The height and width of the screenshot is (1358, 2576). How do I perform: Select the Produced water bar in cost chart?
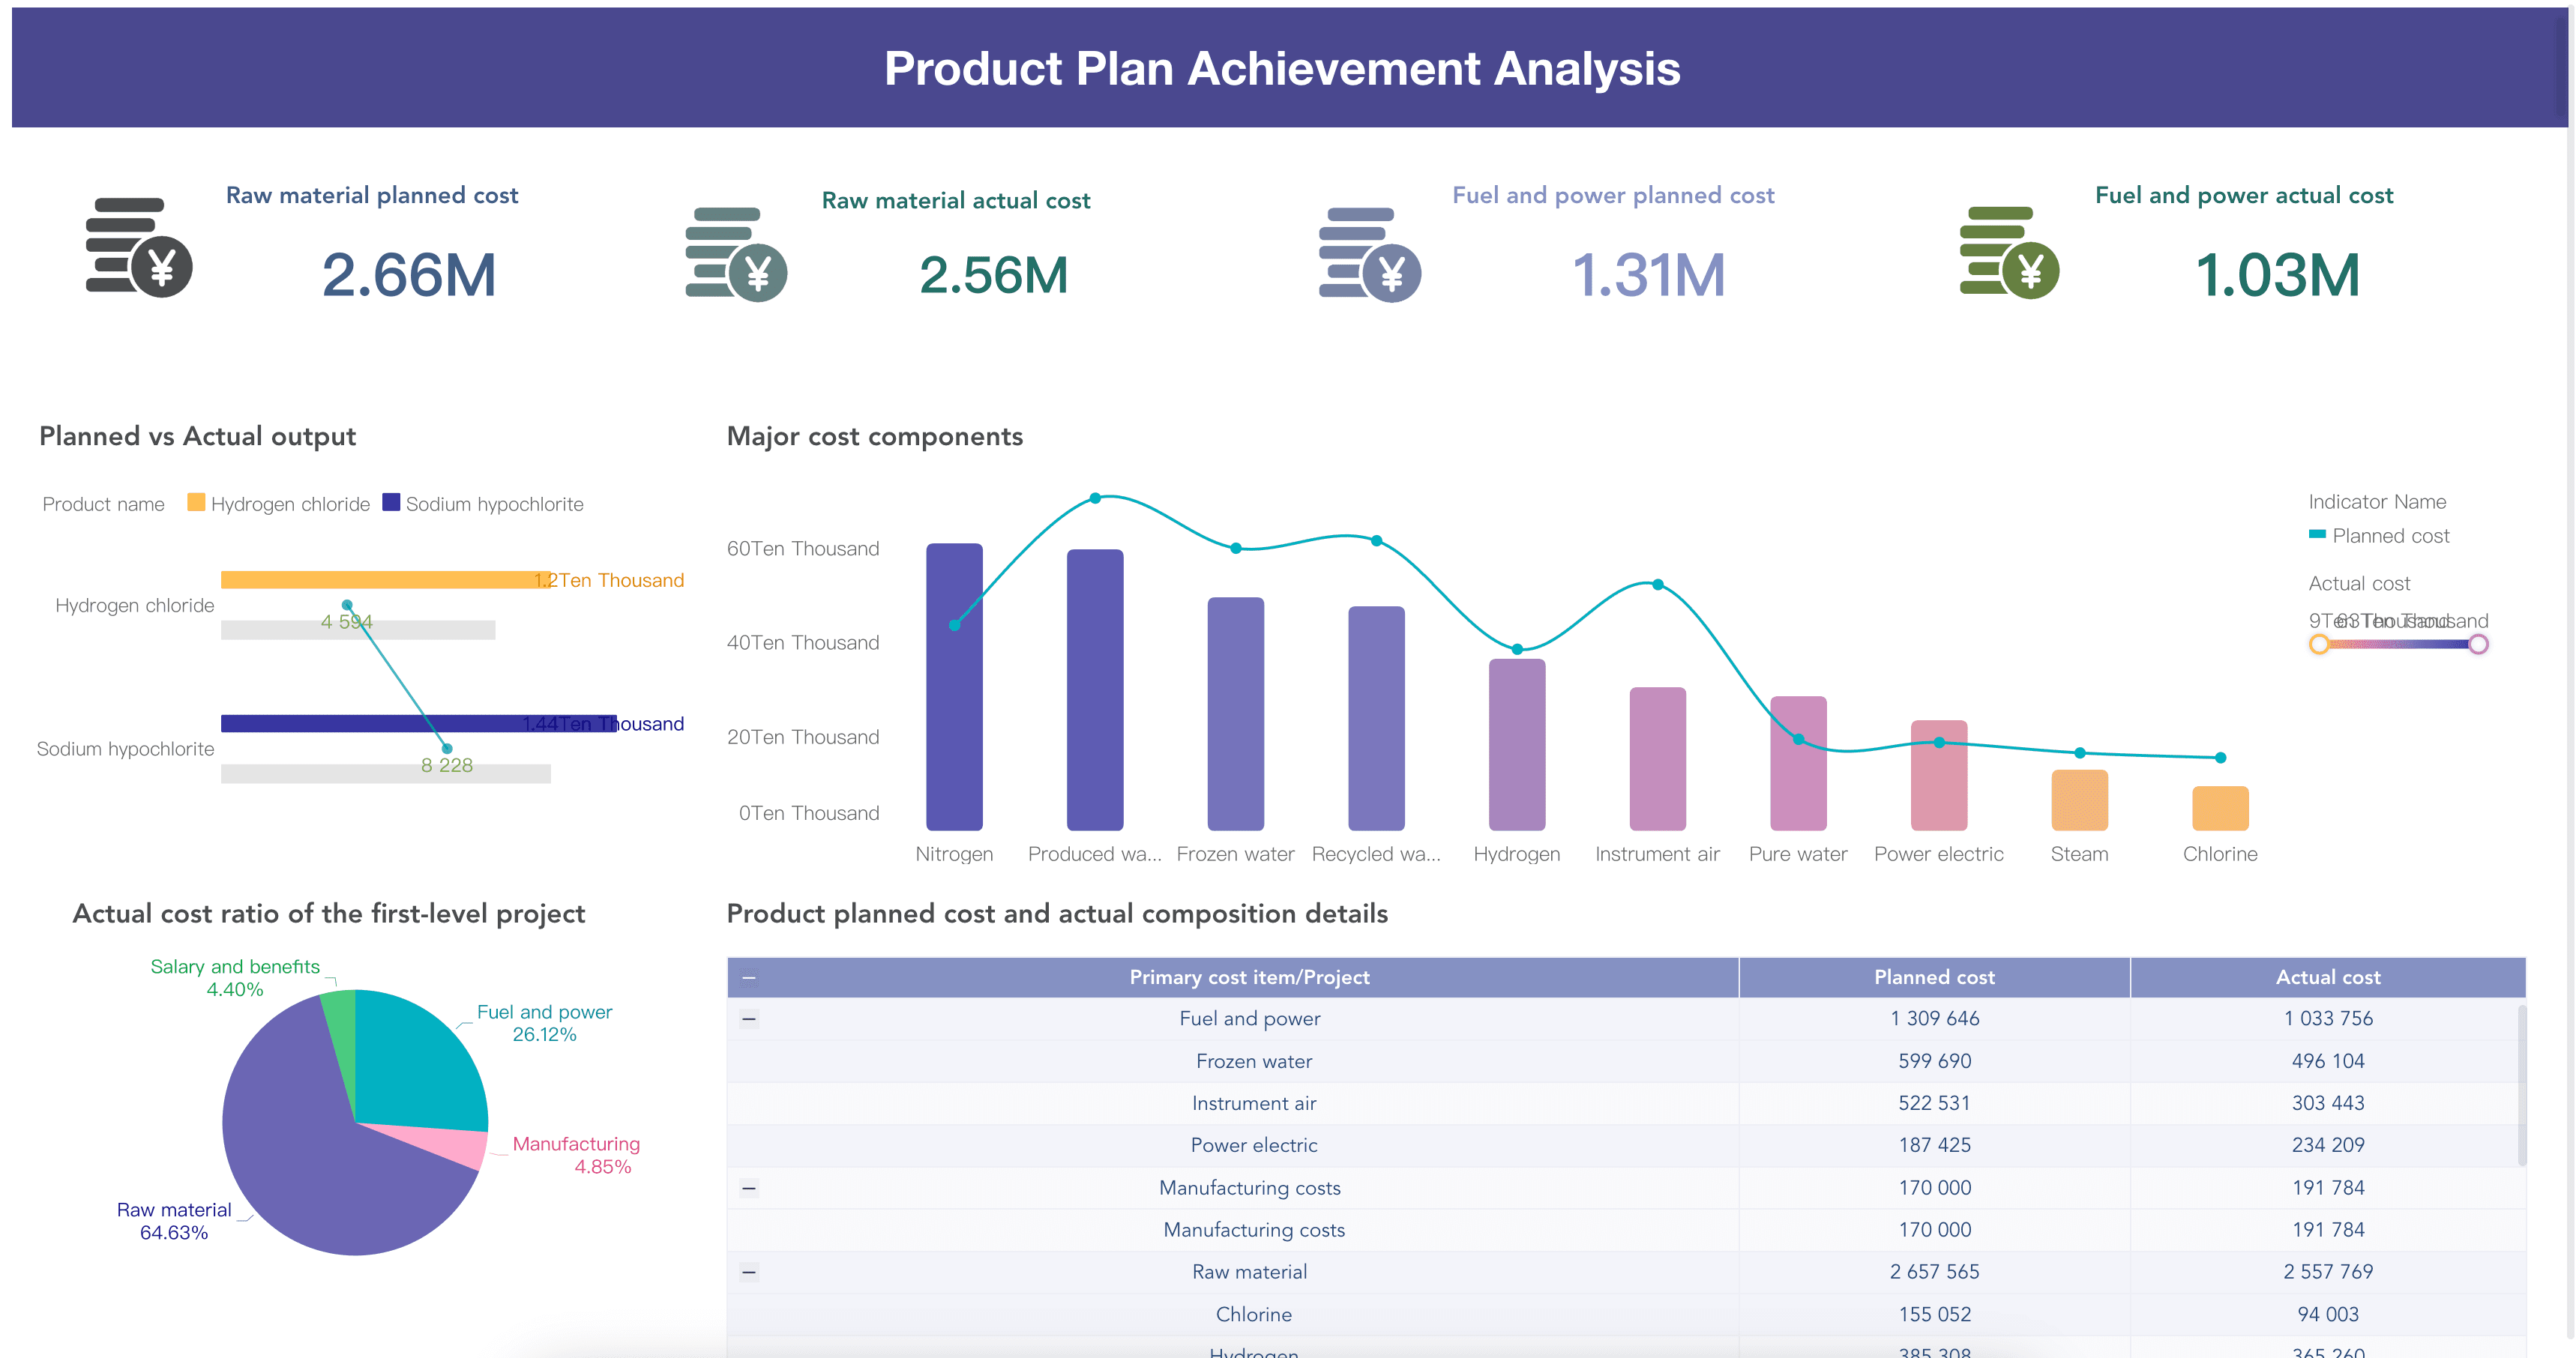[x=1095, y=690]
